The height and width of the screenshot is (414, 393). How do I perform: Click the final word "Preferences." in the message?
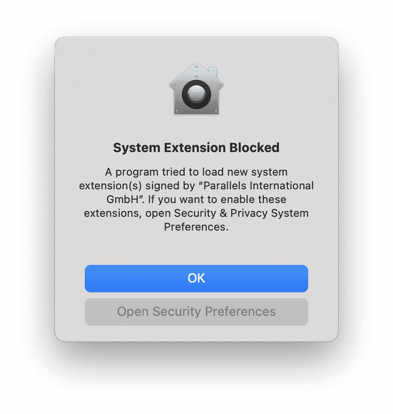(x=196, y=228)
